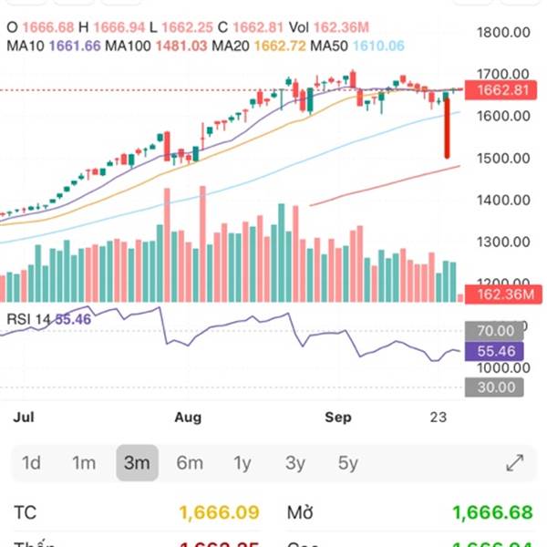Select the 1d timeframe tab
Screen dimensions: 547x547
tap(31, 463)
